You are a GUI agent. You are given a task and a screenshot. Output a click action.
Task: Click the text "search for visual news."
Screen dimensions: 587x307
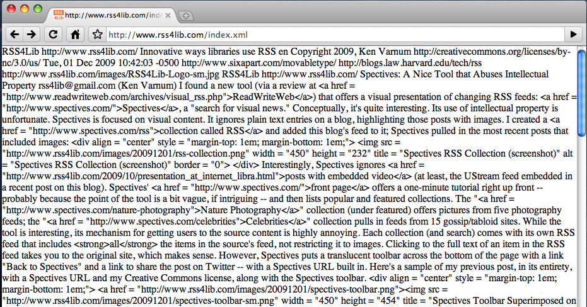pyautogui.click(x=241, y=108)
